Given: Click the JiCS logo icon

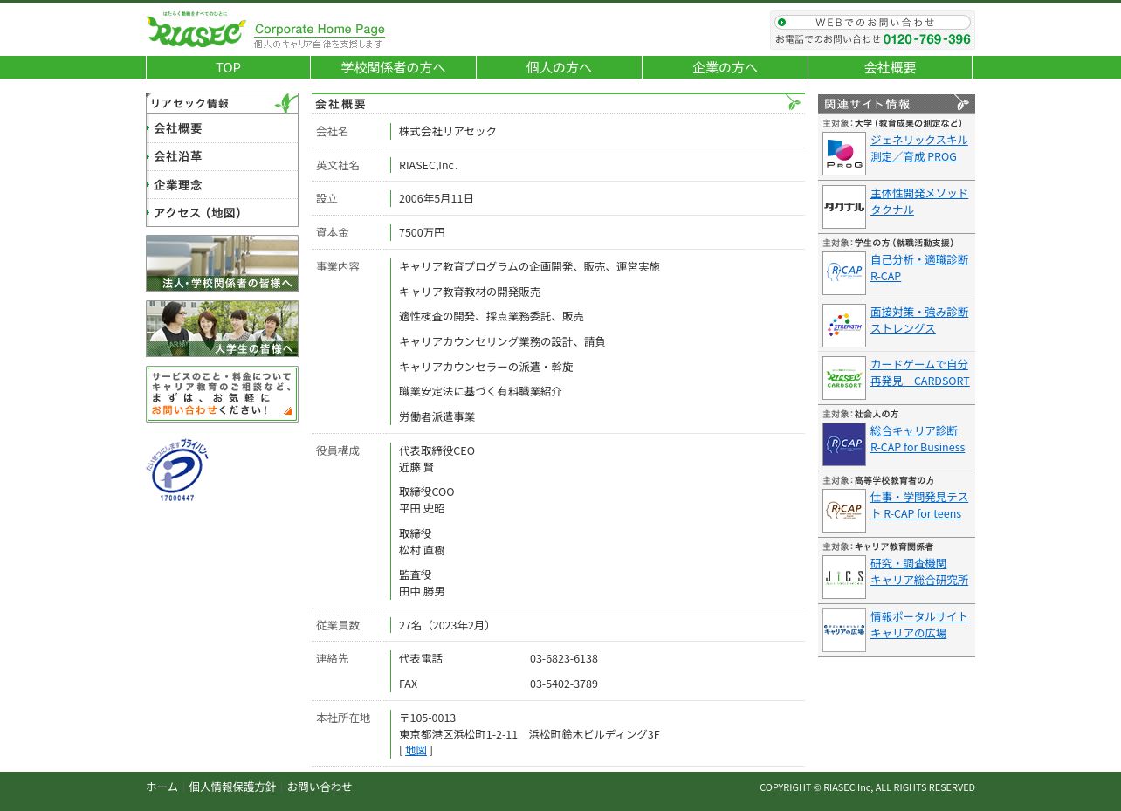Looking at the screenshot, I should pyautogui.click(x=844, y=577).
